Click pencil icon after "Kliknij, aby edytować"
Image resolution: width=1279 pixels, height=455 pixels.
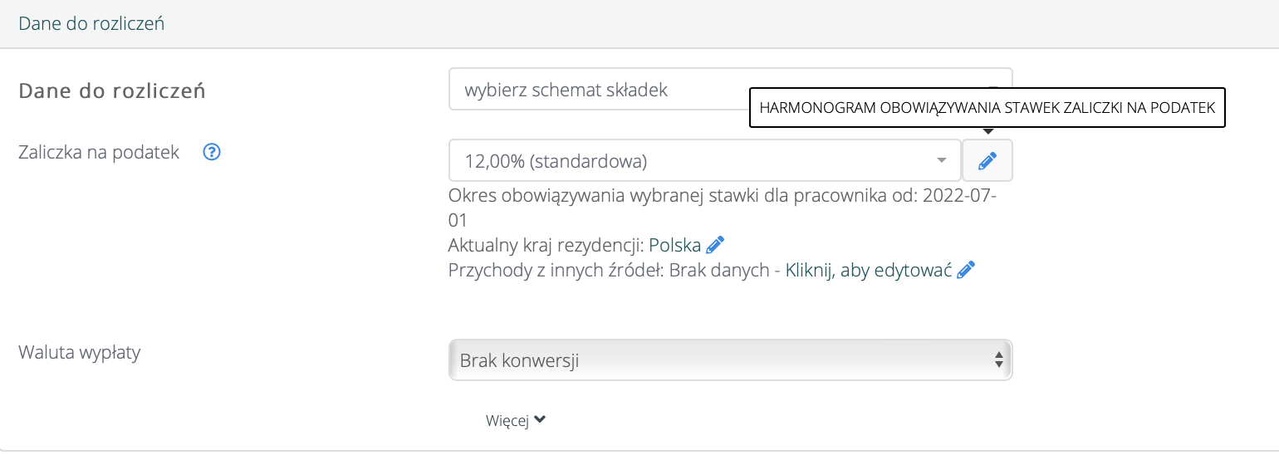[x=966, y=270]
